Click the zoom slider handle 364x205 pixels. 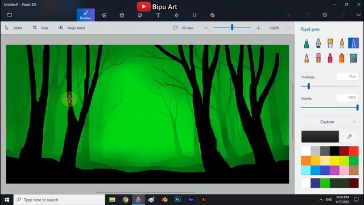tap(232, 27)
